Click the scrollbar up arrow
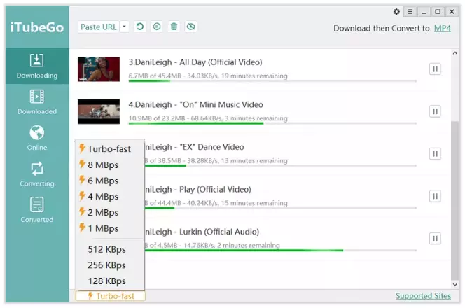The width and height of the screenshot is (465, 308). 455,53
